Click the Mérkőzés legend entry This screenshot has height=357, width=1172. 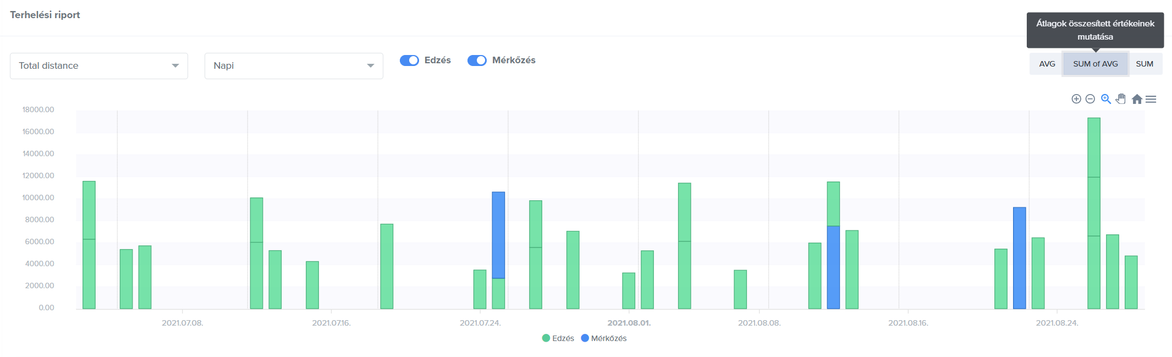pos(603,338)
